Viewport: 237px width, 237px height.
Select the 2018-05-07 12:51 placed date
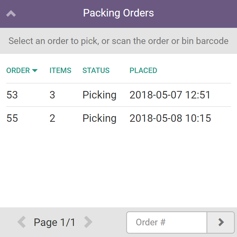tap(170, 95)
